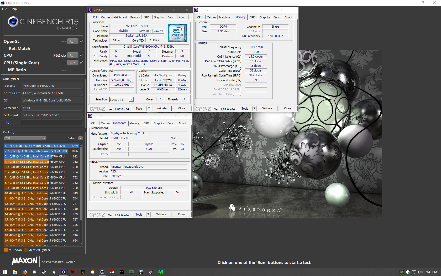Click the 762 cb CPU score
This screenshot has height=276, width=441.
coord(59,55)
